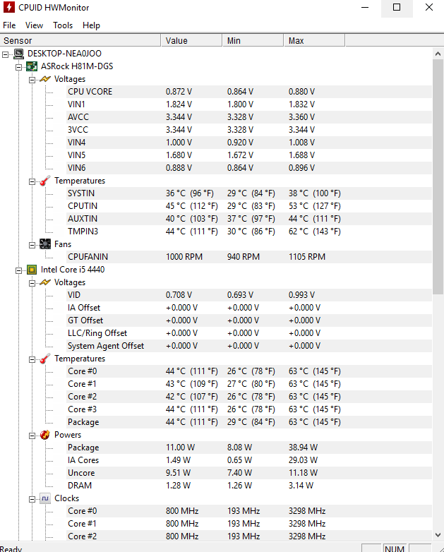The height and width of the screenshot is (552, 444).
Task: Open the Help menu
Action: click(x=91, y=25)
